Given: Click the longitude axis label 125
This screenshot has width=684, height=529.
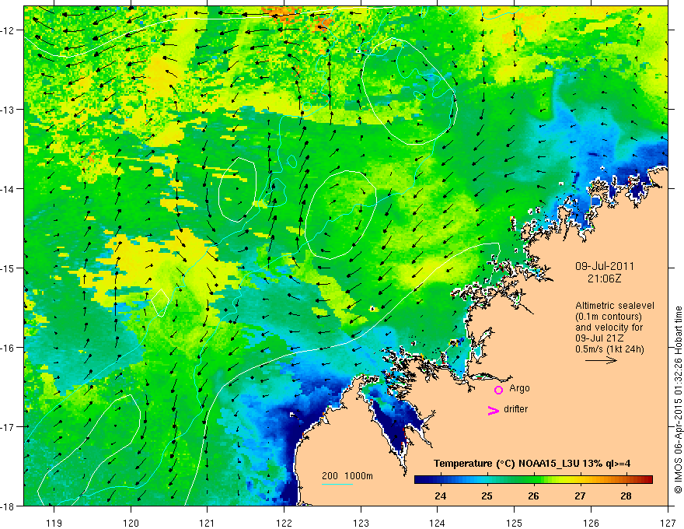Looking at the screenshot, I should click(x=515, y=523).
